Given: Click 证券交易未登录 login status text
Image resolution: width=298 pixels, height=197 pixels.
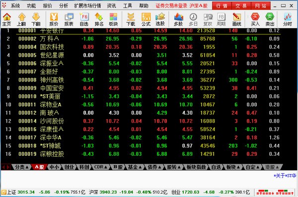Looking at the screenshot, I should pos(171,5).
